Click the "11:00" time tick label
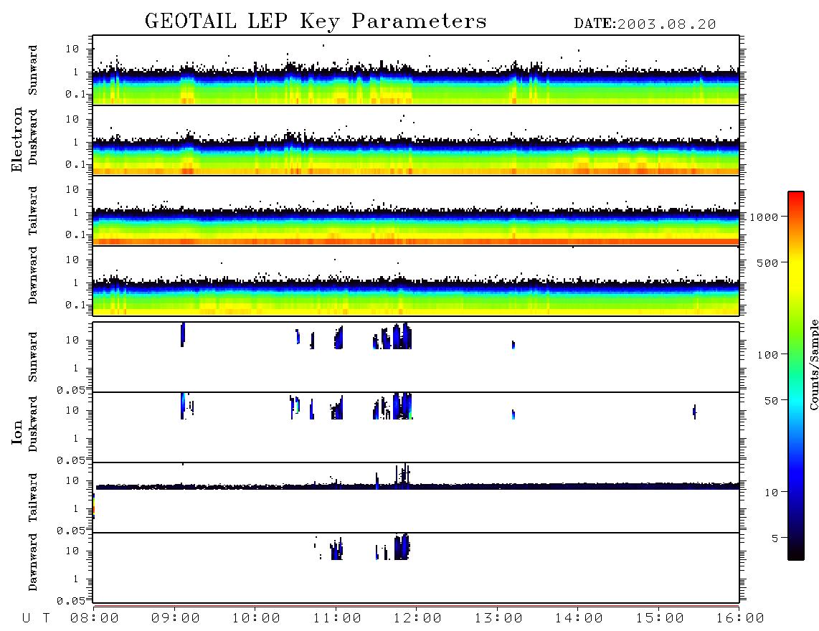This screenshot has height=631, width=819. coord(337,618)
